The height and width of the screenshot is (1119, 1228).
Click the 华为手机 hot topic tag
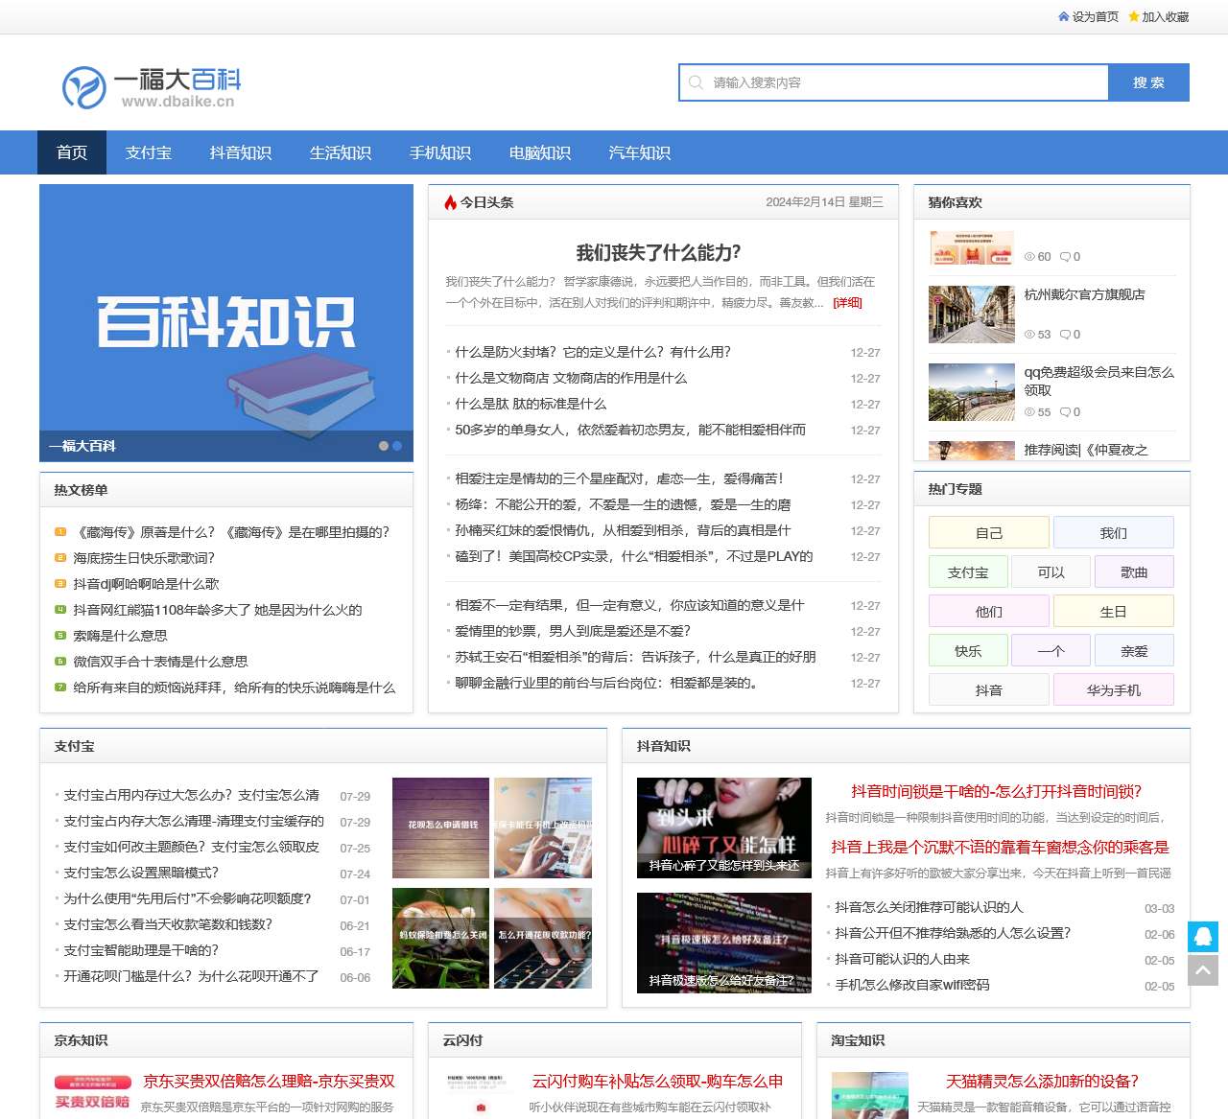click(x=1115, y=688)
